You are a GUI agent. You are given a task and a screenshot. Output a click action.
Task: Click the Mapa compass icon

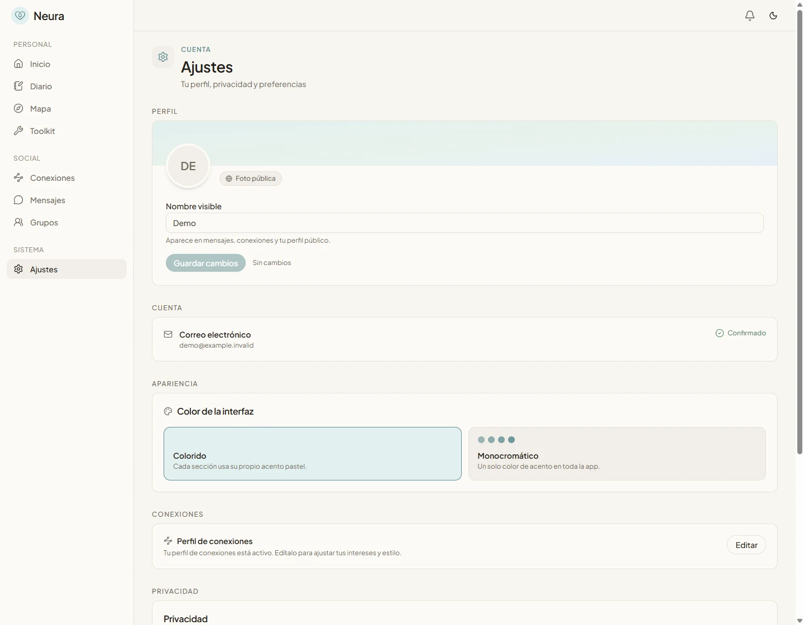(18, 108)
